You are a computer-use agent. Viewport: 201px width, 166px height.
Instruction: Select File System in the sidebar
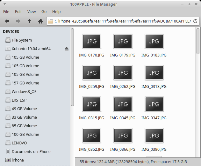35,40
